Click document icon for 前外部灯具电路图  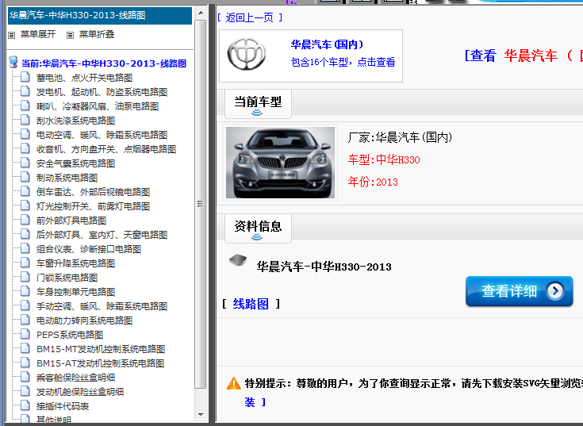tap(25, 220)
